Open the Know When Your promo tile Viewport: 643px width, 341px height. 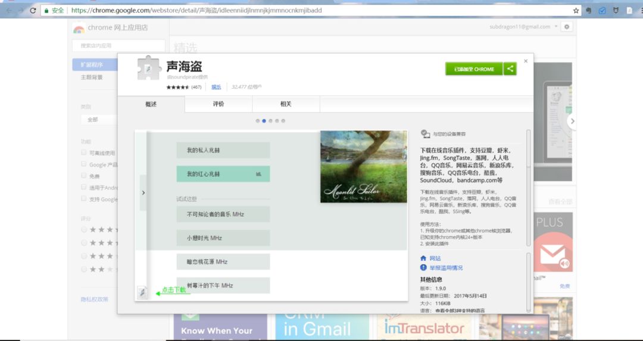click(220, 327)
